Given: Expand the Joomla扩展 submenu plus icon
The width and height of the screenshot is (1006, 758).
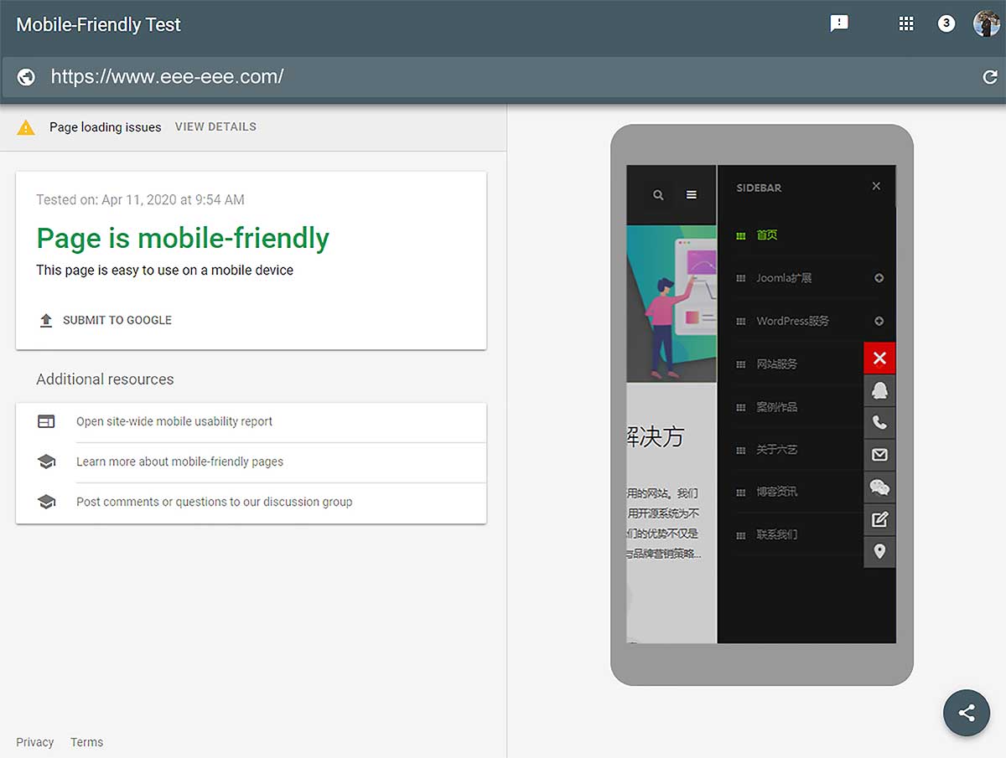Looking at the screenshot, I should pyautogui.click(x=879, y=278).
